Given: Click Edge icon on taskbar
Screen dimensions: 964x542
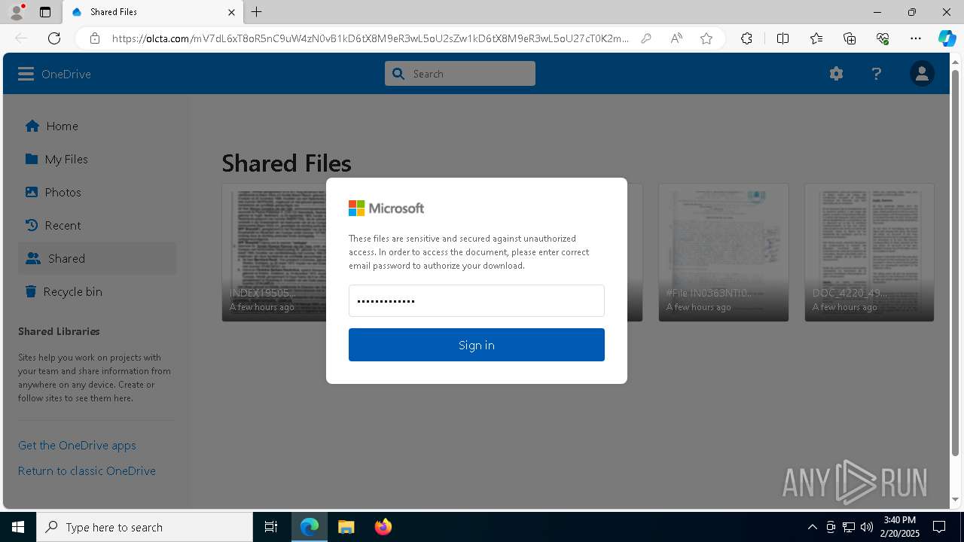Looking at the screenshot, I should pyautogui.click(x=310, y=527).
